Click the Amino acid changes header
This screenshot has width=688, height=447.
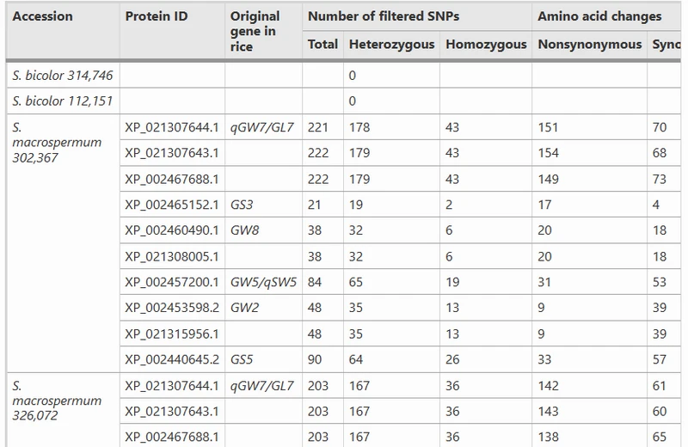coord(599,16)
